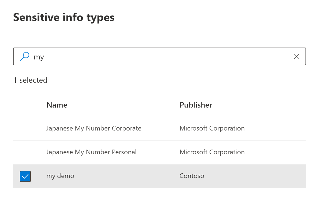Image resolution: width=313 pixels, height=214 pixels.
Task: Click the empty header cell left of Name
Action: 25,105
